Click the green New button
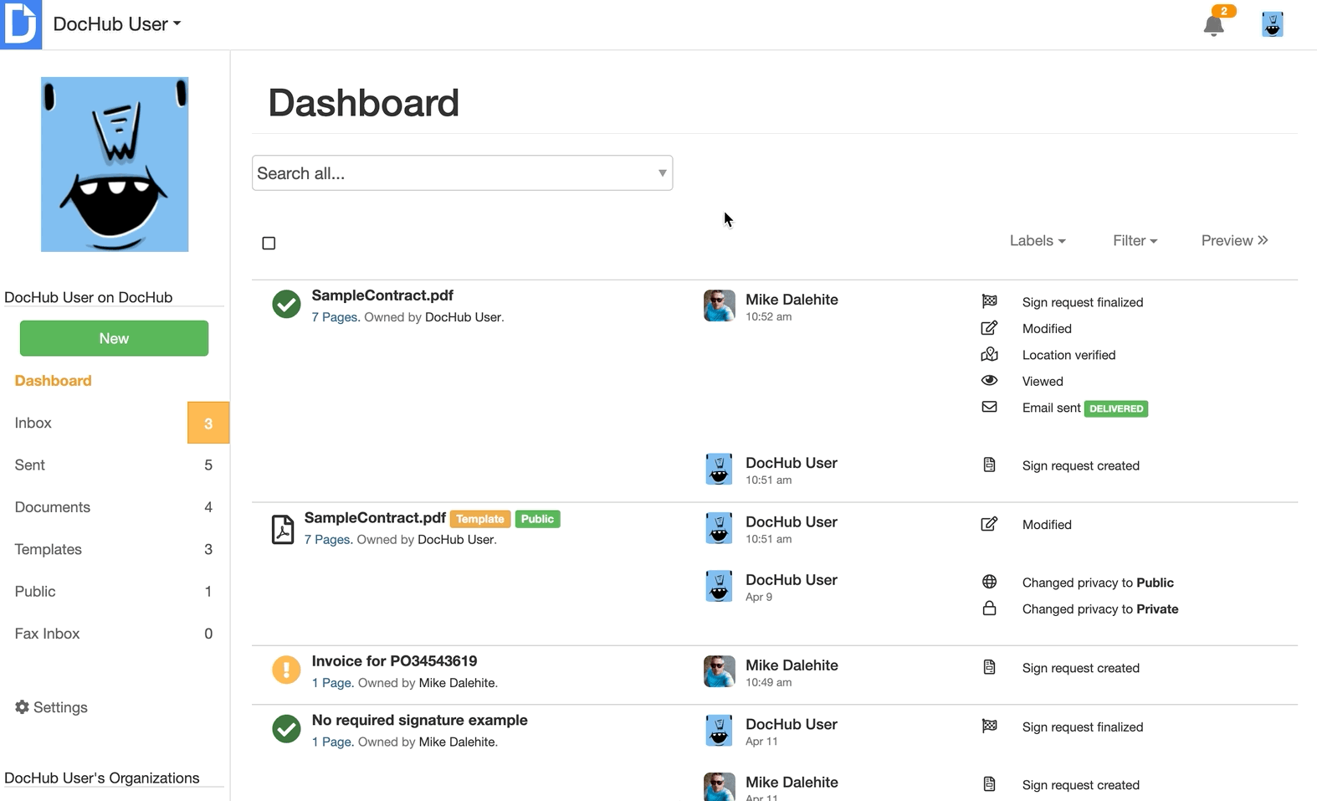 click(x=114, y=338)
